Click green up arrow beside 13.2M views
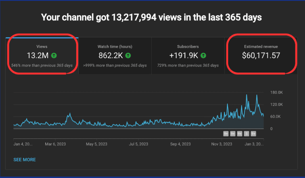305x178 pixels. 54,56
